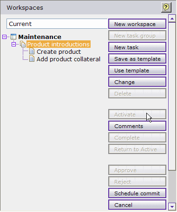Image resolution: width=177 pixels, height=212 pixels.
Task: Create a New task
Action: 137,47
